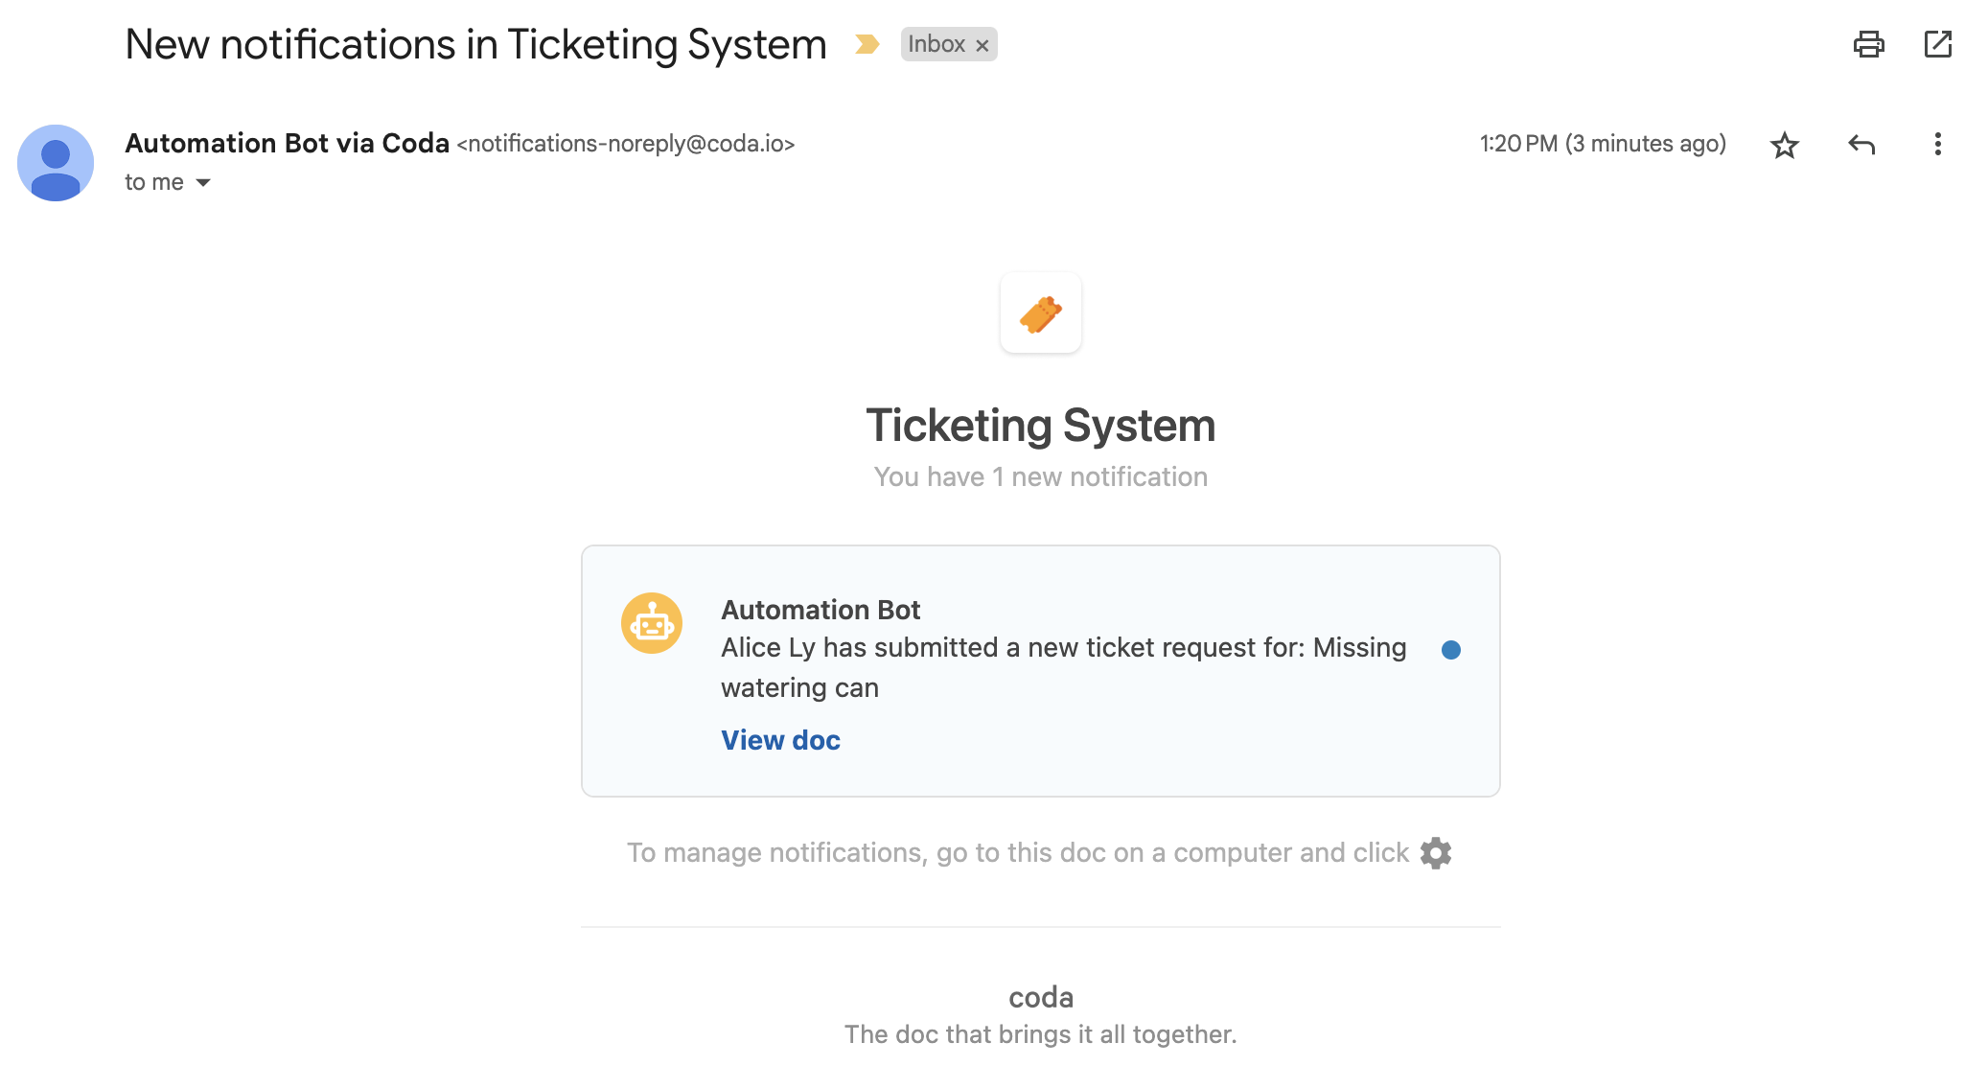Viewport: 1988px width, 1066px height.
Task: Click the orange ticket doc icon
Action: pyautogui.click(x=1040, y=313)
